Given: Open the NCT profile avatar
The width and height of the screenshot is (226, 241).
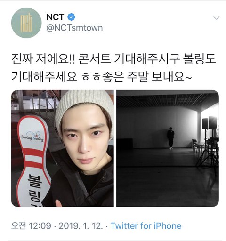Looking at the screenshot, I should coord(26,23).
